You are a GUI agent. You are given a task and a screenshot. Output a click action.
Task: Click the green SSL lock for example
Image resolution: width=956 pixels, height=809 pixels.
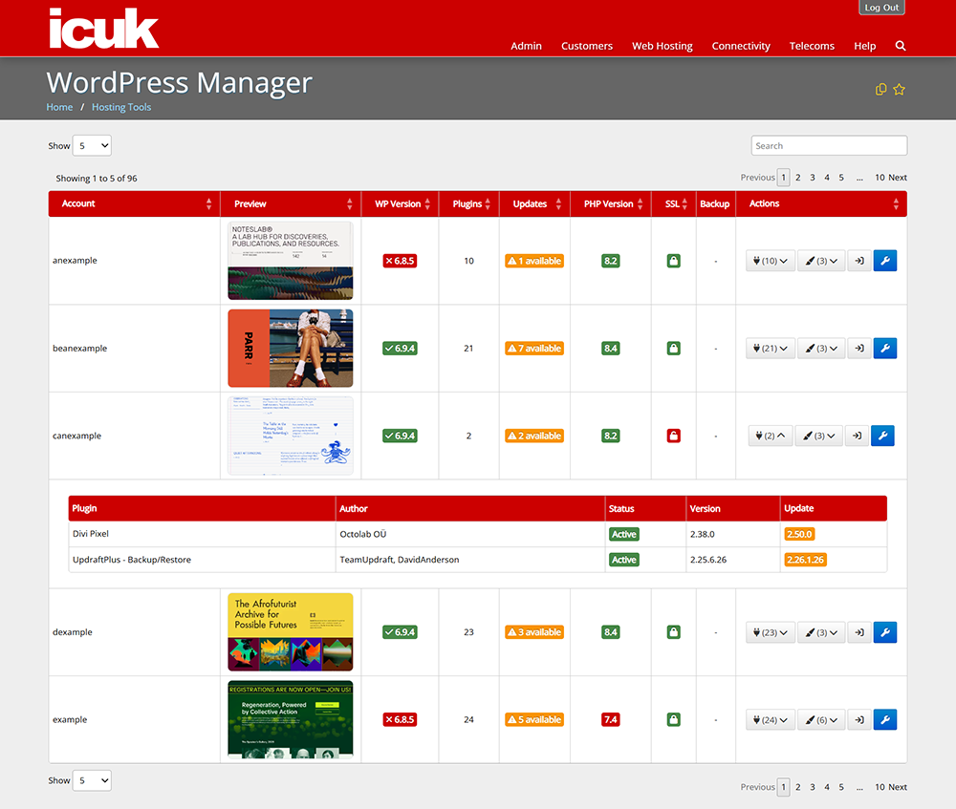(673, 719)
